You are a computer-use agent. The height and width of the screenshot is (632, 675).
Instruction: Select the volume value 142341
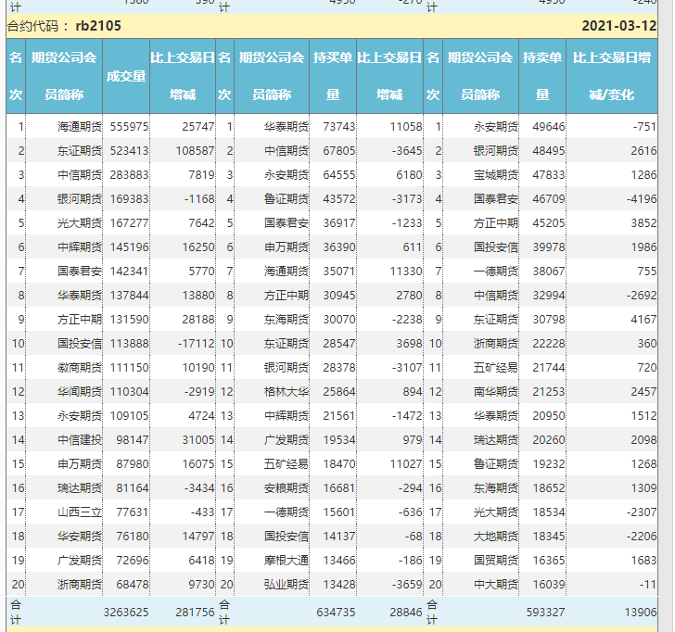pyautogui.click(x=129, y=271)
